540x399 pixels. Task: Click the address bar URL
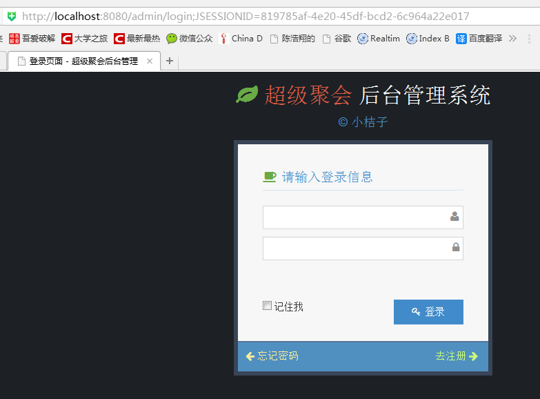(246, 16)
